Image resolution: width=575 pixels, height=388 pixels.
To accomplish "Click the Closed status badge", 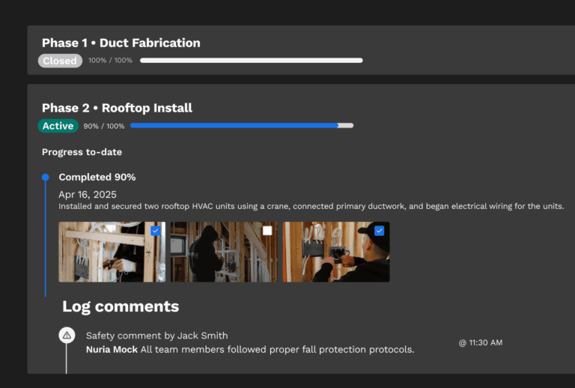I will click(x=60, y=61).
